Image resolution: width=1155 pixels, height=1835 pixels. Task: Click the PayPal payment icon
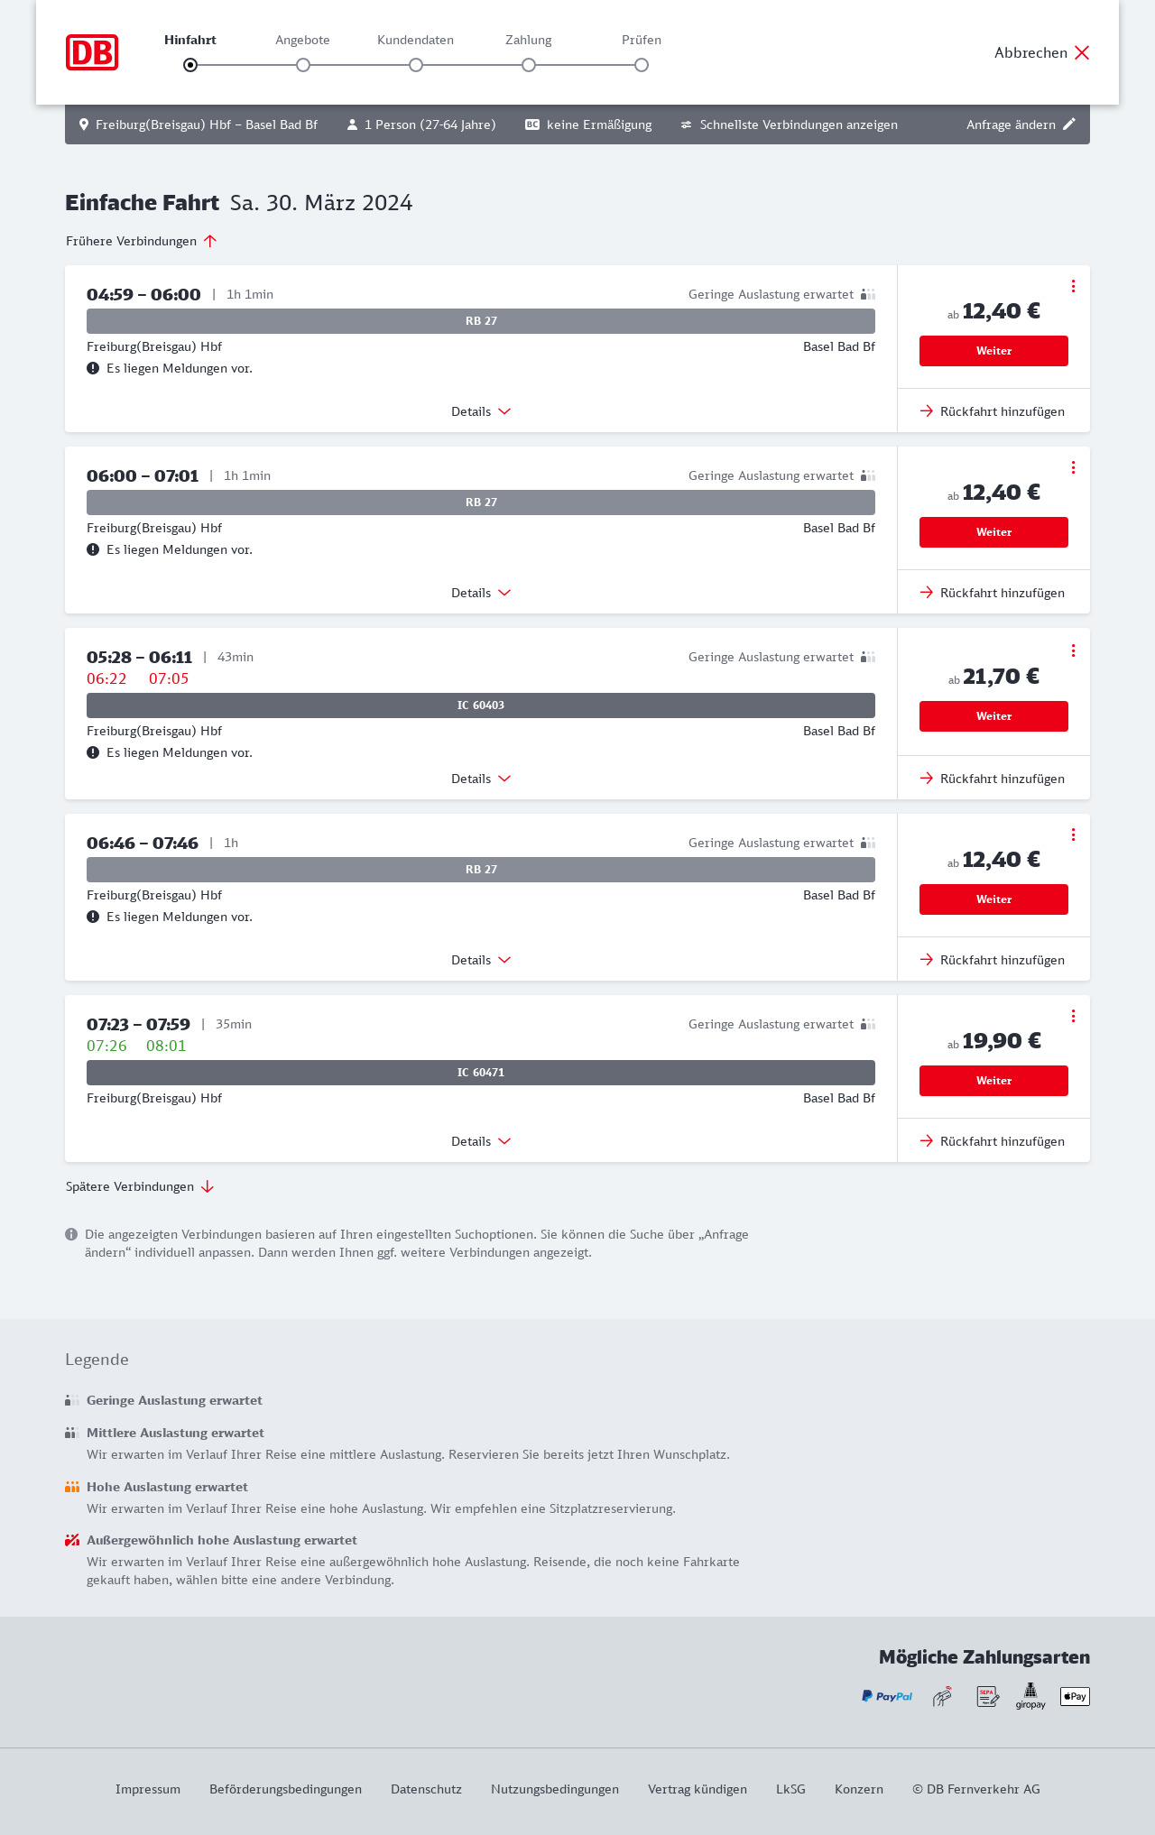pyautogui.click(x=887, y=1696)
